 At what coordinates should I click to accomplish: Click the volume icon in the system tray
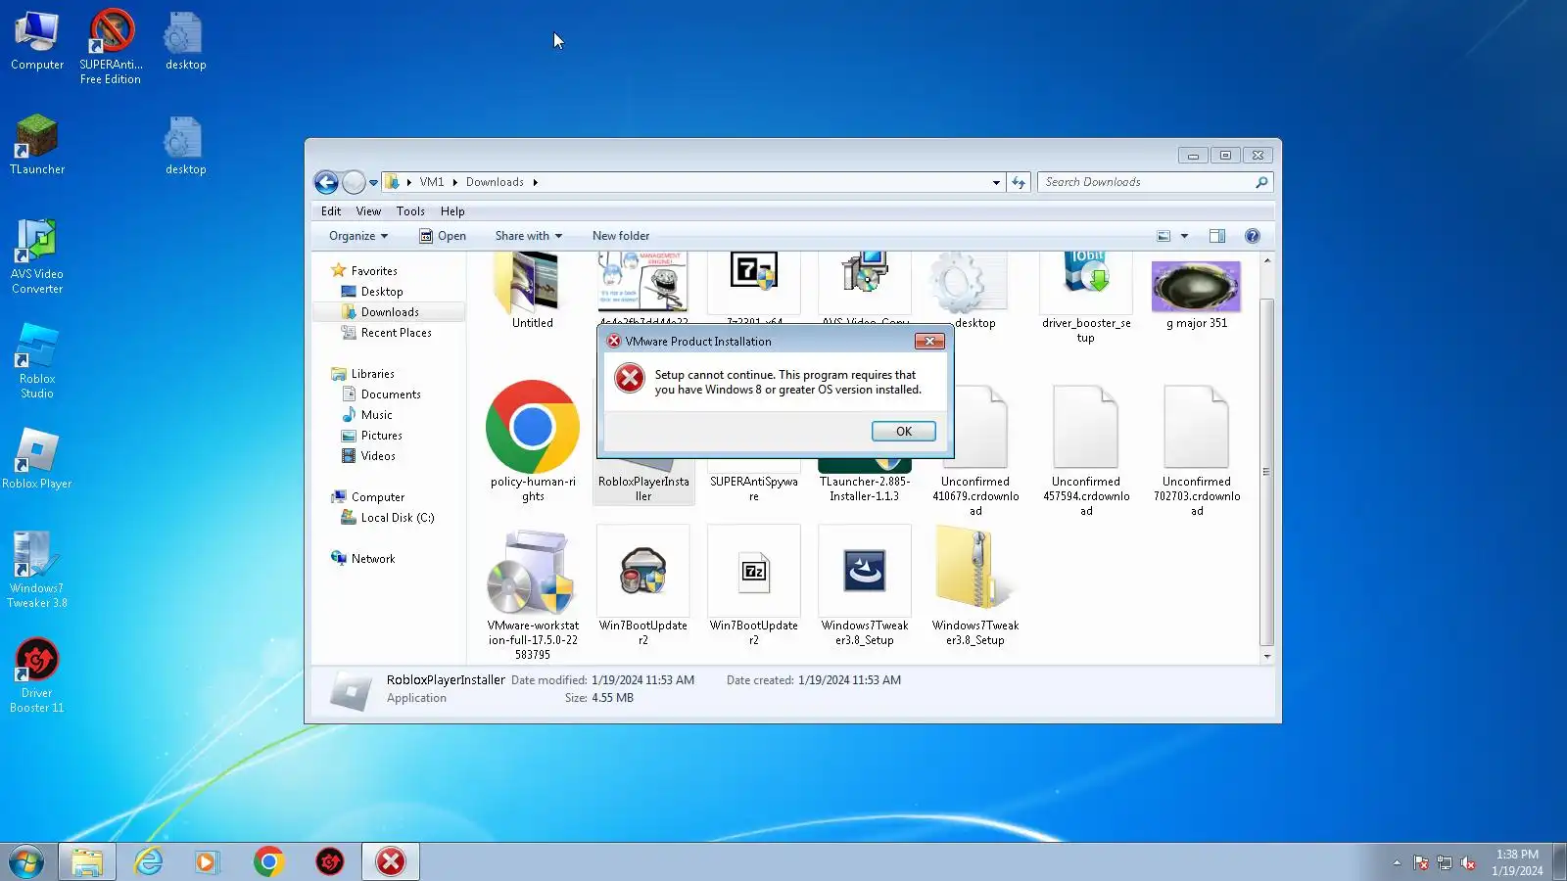(x=1467, y=862)
